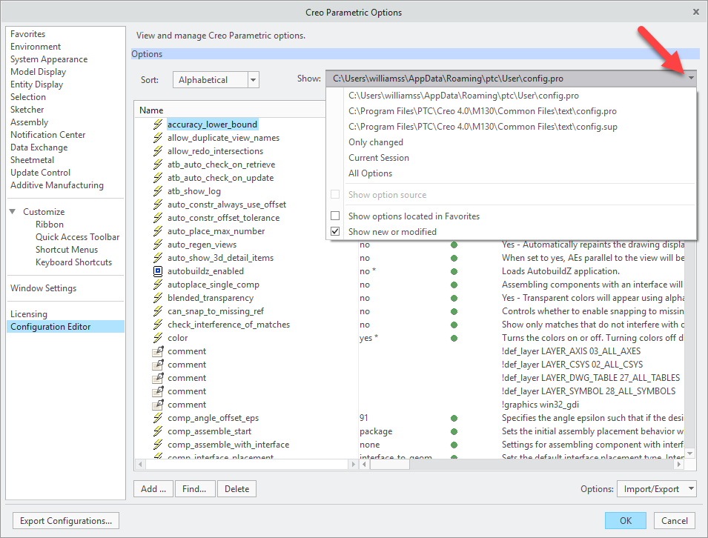The image size is (708, 538).
Task: Click the status dot for comp_assemble_start
Action: click(454, 431)
